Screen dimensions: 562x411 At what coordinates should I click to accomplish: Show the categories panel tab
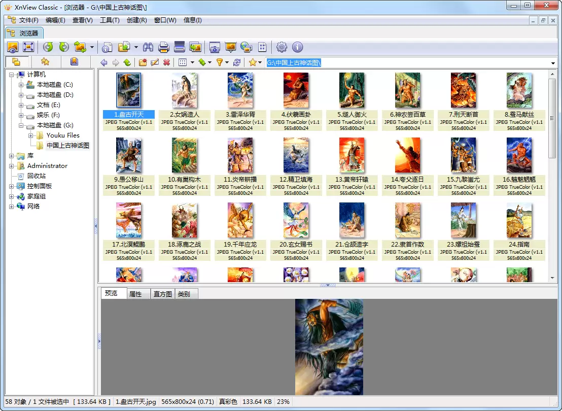pos(74,62)
